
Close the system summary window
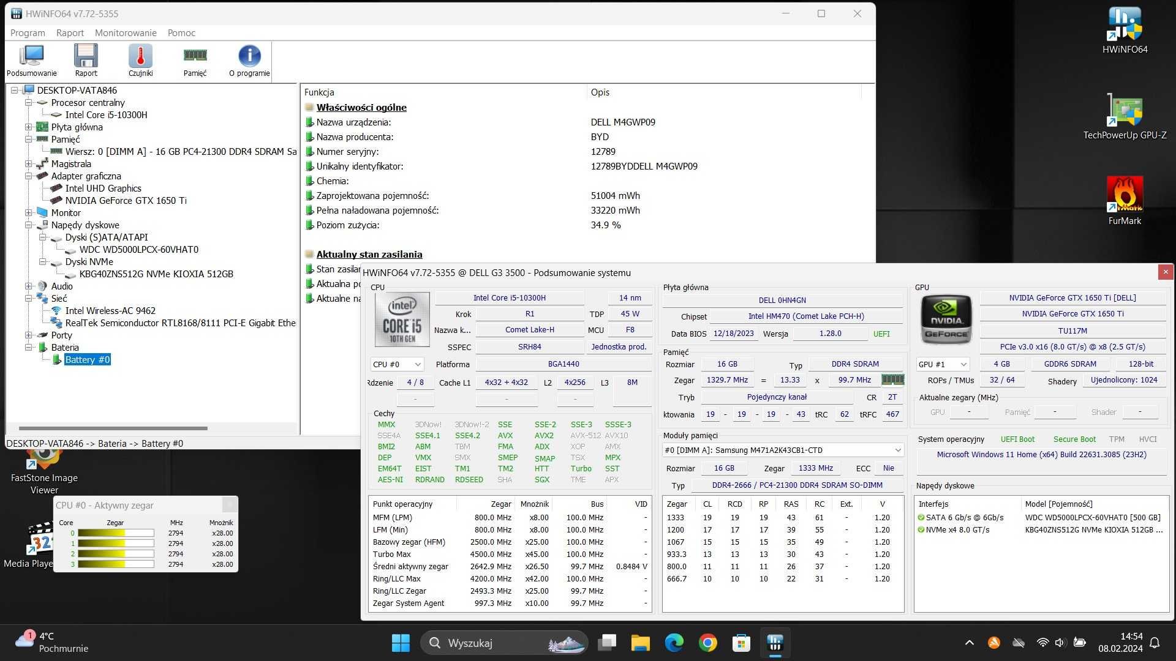click(1165, 272)
